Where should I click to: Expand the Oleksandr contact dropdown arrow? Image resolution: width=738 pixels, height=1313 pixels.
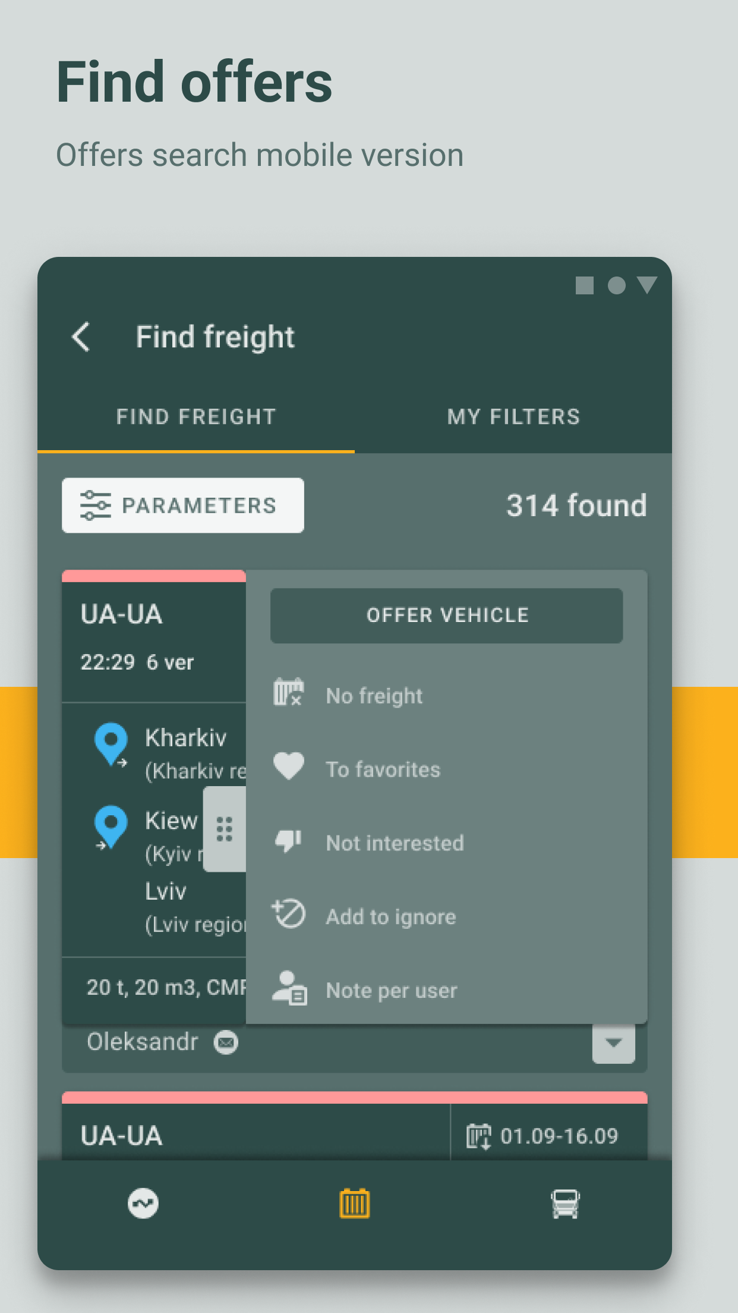[x=614, y=1042]
